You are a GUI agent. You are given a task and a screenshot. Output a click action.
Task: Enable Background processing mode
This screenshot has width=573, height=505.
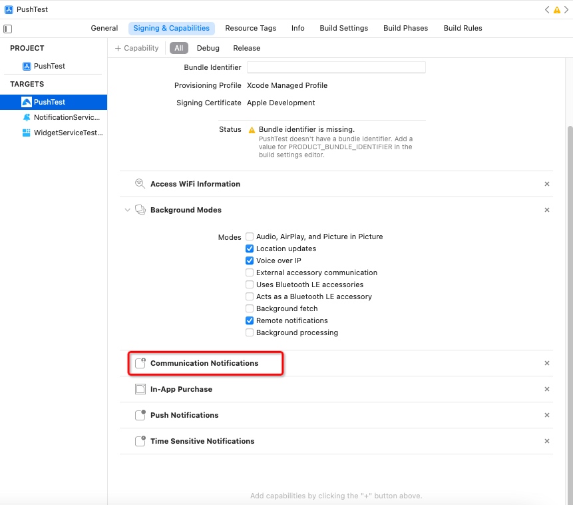pyautogui.click(x=250, y=332)
